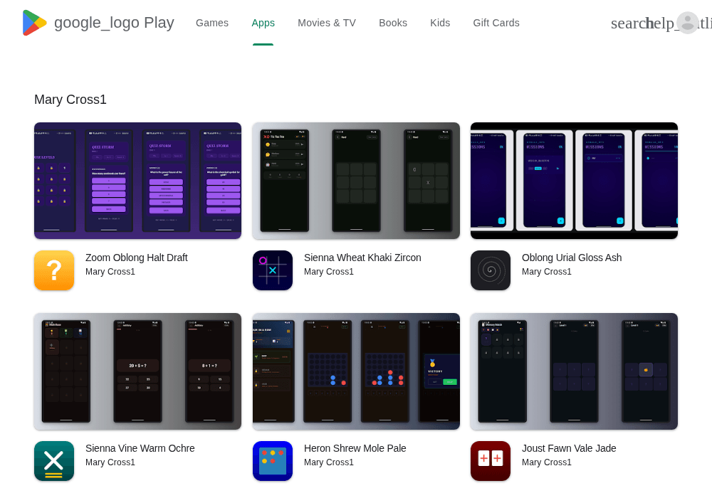
Task: Click the Oblong Urial Gloss Ash title
Action: pos(572,258)
